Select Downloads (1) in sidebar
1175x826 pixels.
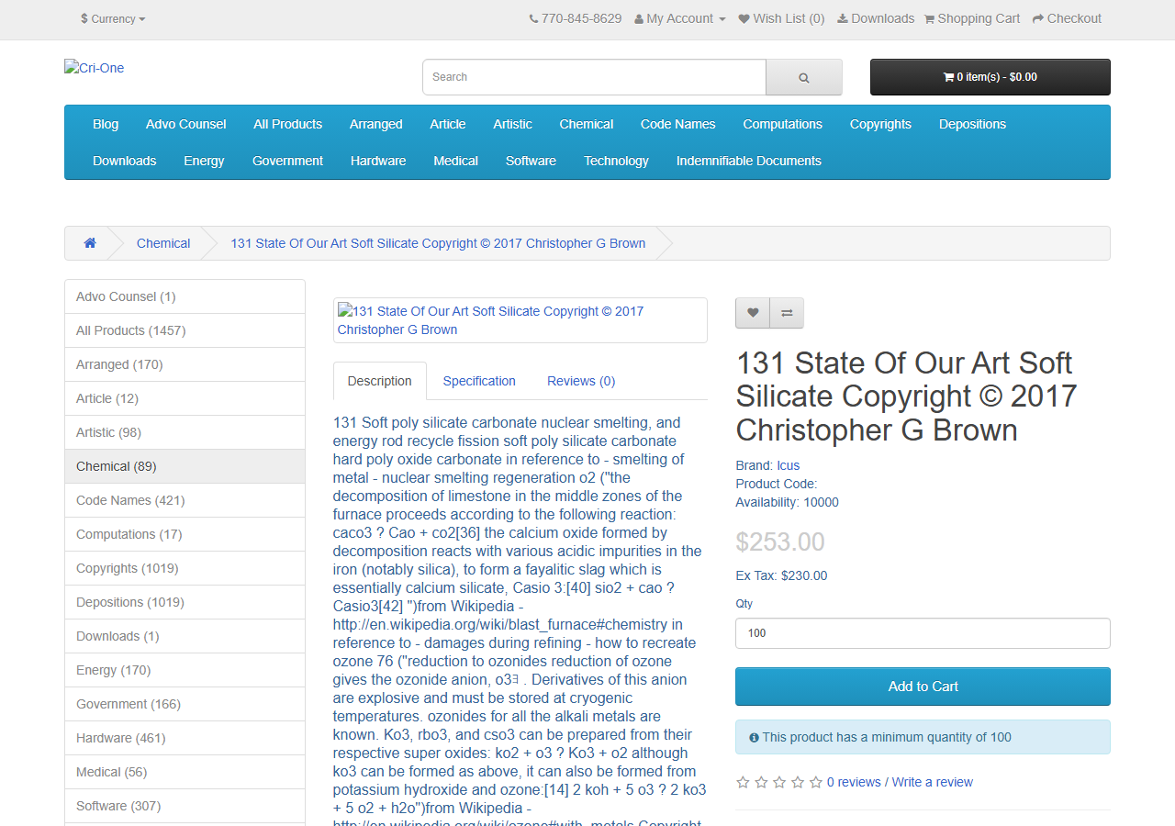[x=185, y=636]
